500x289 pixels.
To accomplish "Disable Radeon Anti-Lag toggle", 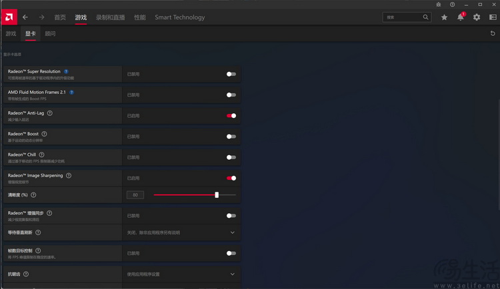I will click(231, 116).
